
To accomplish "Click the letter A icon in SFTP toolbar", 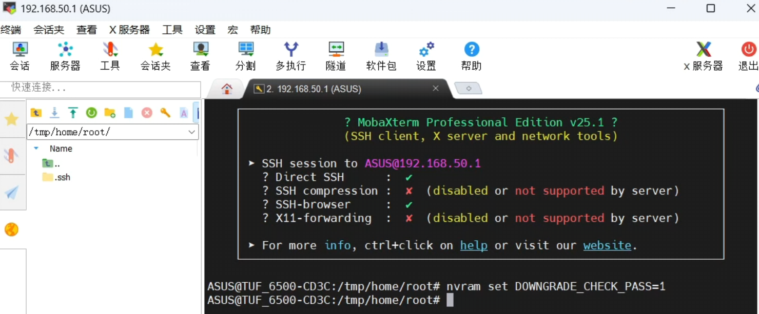I will tap(184, 113).
